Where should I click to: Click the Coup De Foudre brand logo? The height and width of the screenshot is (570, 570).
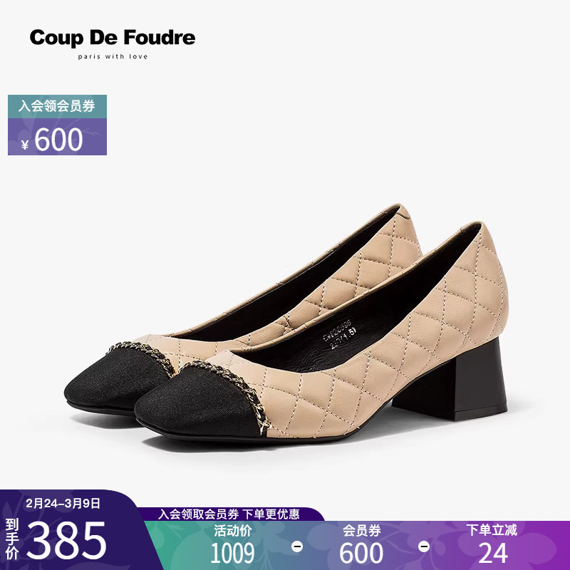113,38
